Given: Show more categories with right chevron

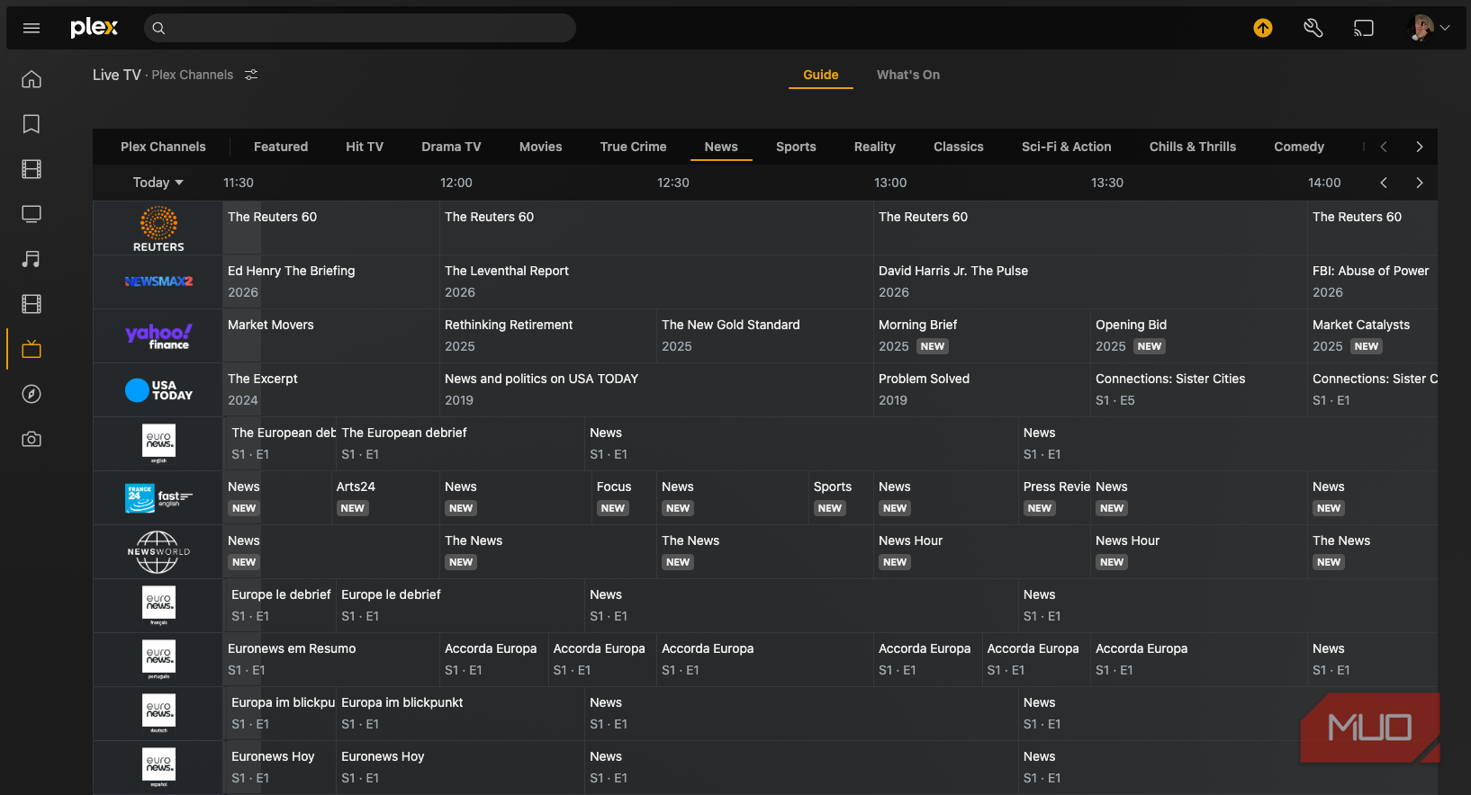Looking at the screenshot, I should (x=1420, y=147).
